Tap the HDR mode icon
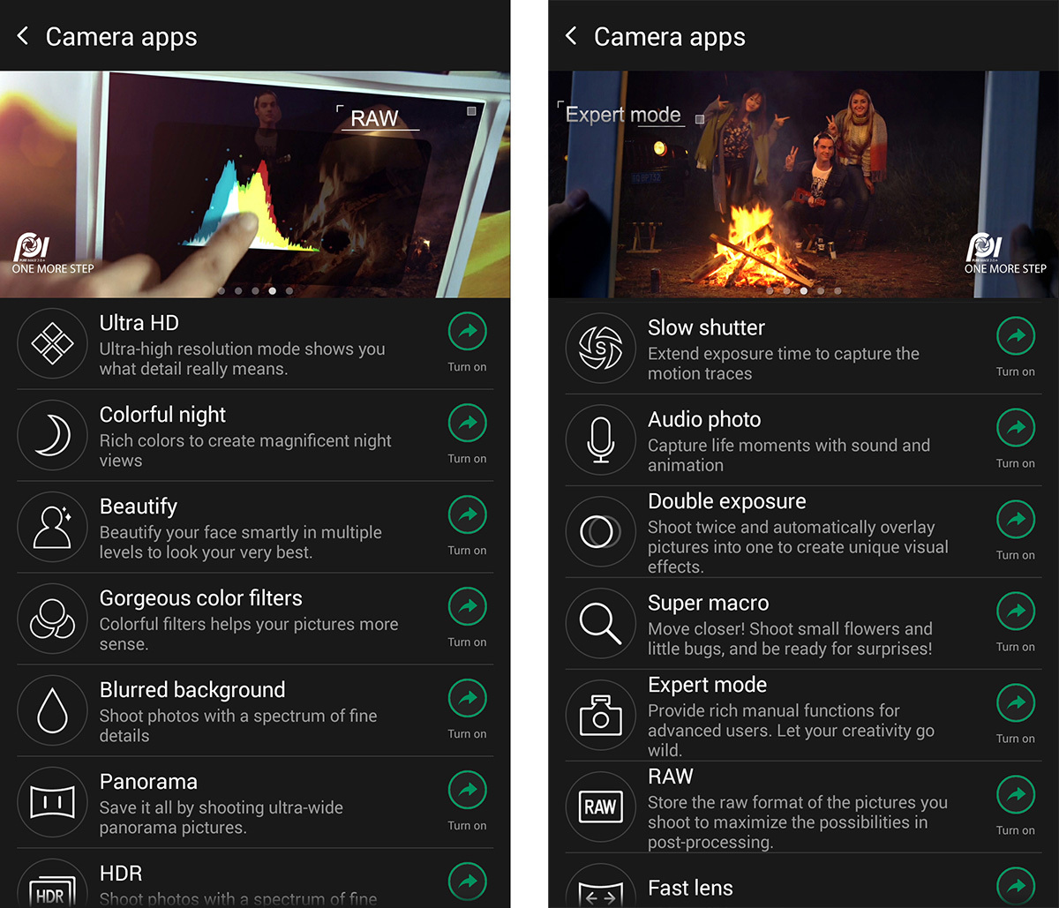Screen dimensions: 1059x908 point(53,883)
